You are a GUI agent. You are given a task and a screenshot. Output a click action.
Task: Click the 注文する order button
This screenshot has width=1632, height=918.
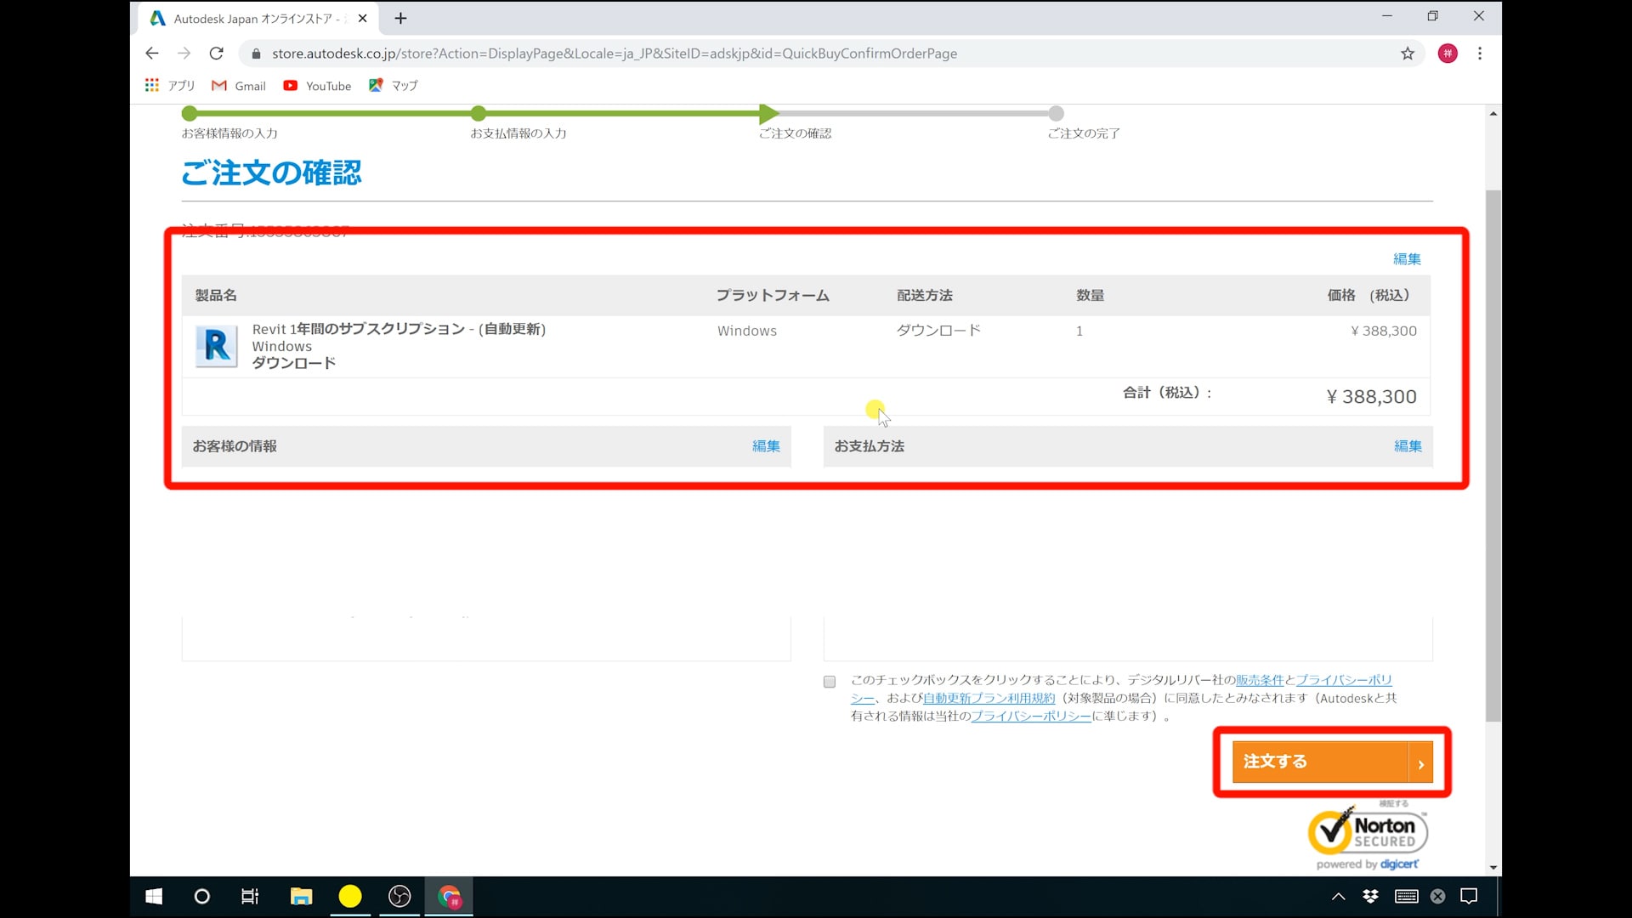1319,762
